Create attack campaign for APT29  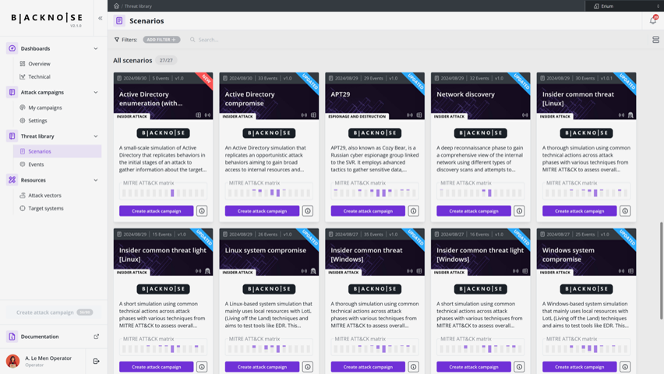tap(368, 211)
